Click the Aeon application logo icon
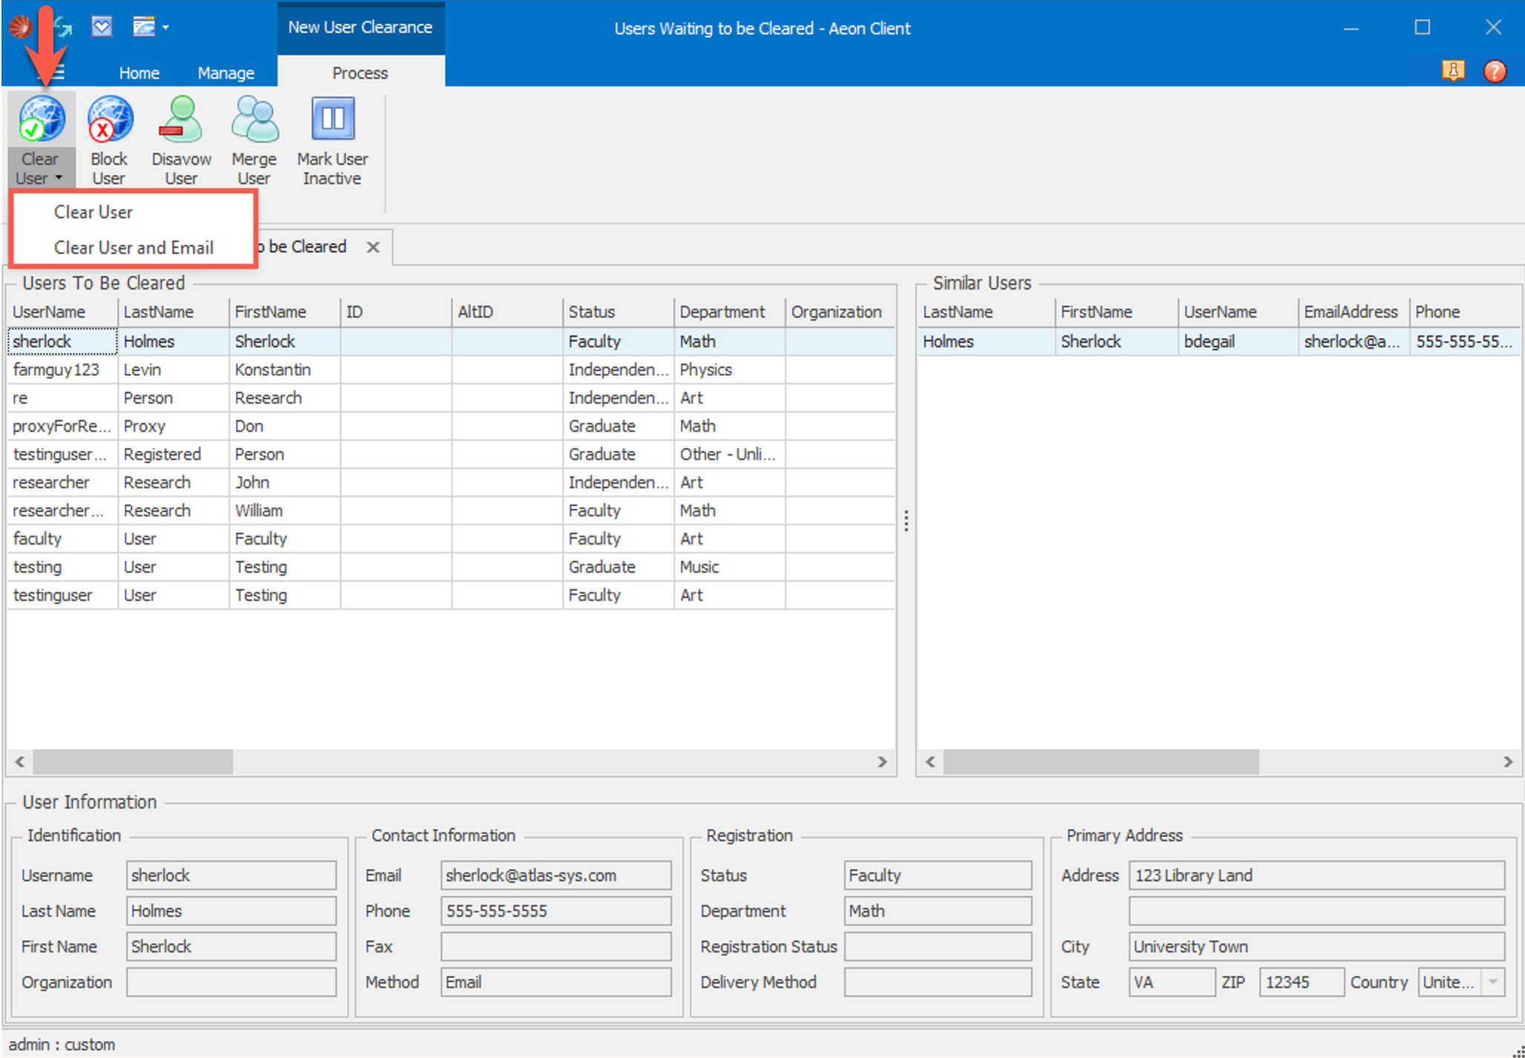This screenshot has height=1058, width=1525. coord(20,26)
